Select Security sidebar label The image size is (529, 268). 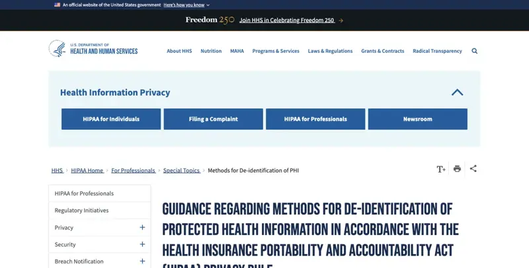click(x=65, y=244)
